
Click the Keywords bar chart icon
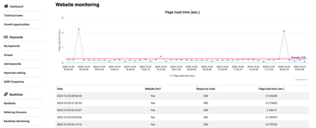pos(6,37)
